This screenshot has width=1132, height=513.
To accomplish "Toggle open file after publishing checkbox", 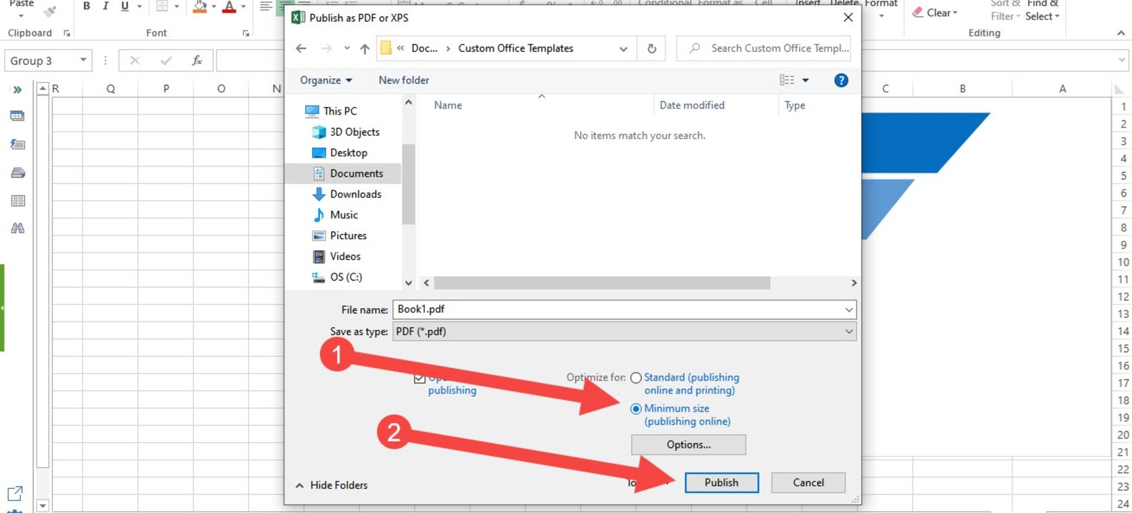I will coord(420,379).
